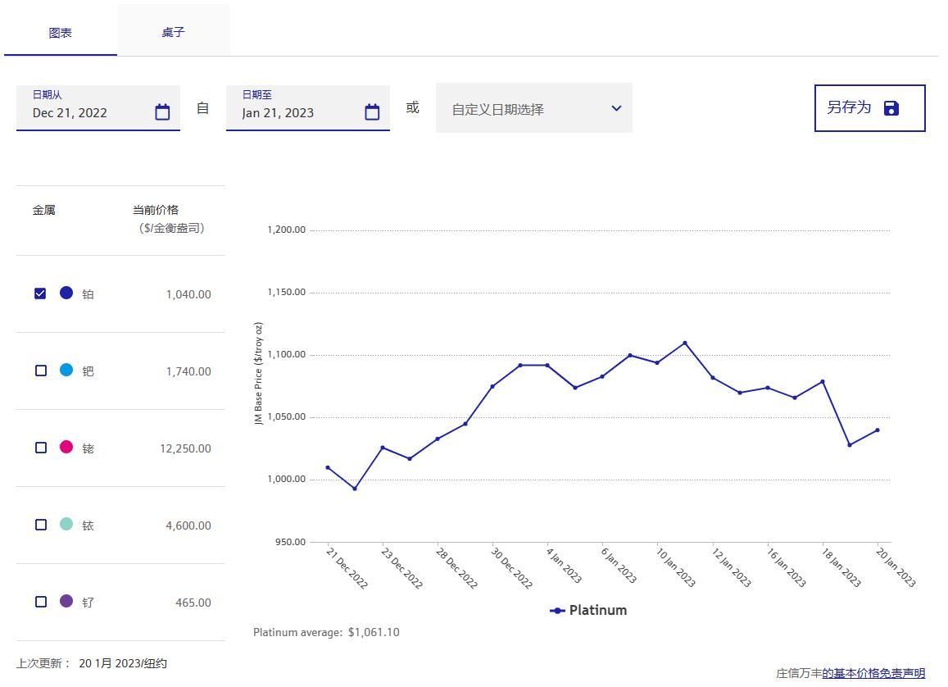
Task: Click the dark blue 铂 color dot
Action: pos(66,293)
